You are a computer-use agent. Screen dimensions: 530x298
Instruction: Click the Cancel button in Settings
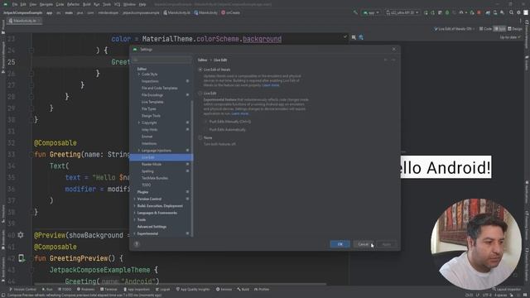pyautogui.click(x=363, y=244)
